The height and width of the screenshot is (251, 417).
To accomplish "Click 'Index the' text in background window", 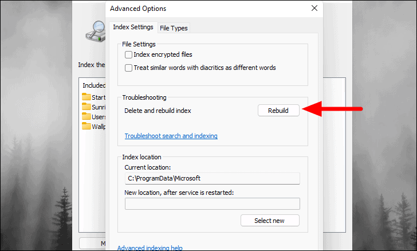I will (x=92, y=65).
